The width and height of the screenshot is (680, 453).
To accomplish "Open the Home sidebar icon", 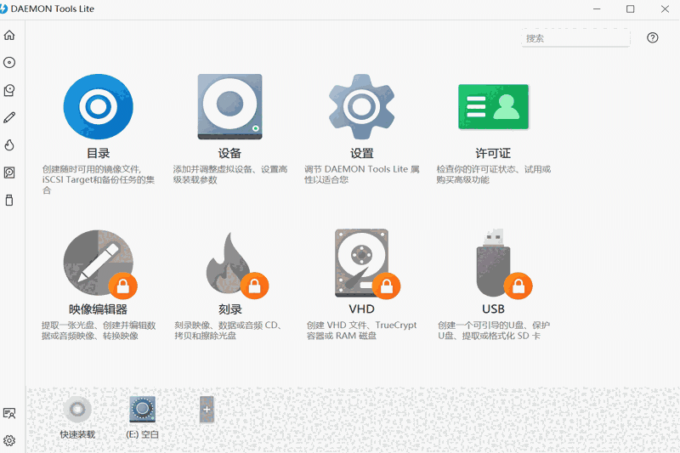I will coord(9,35).
